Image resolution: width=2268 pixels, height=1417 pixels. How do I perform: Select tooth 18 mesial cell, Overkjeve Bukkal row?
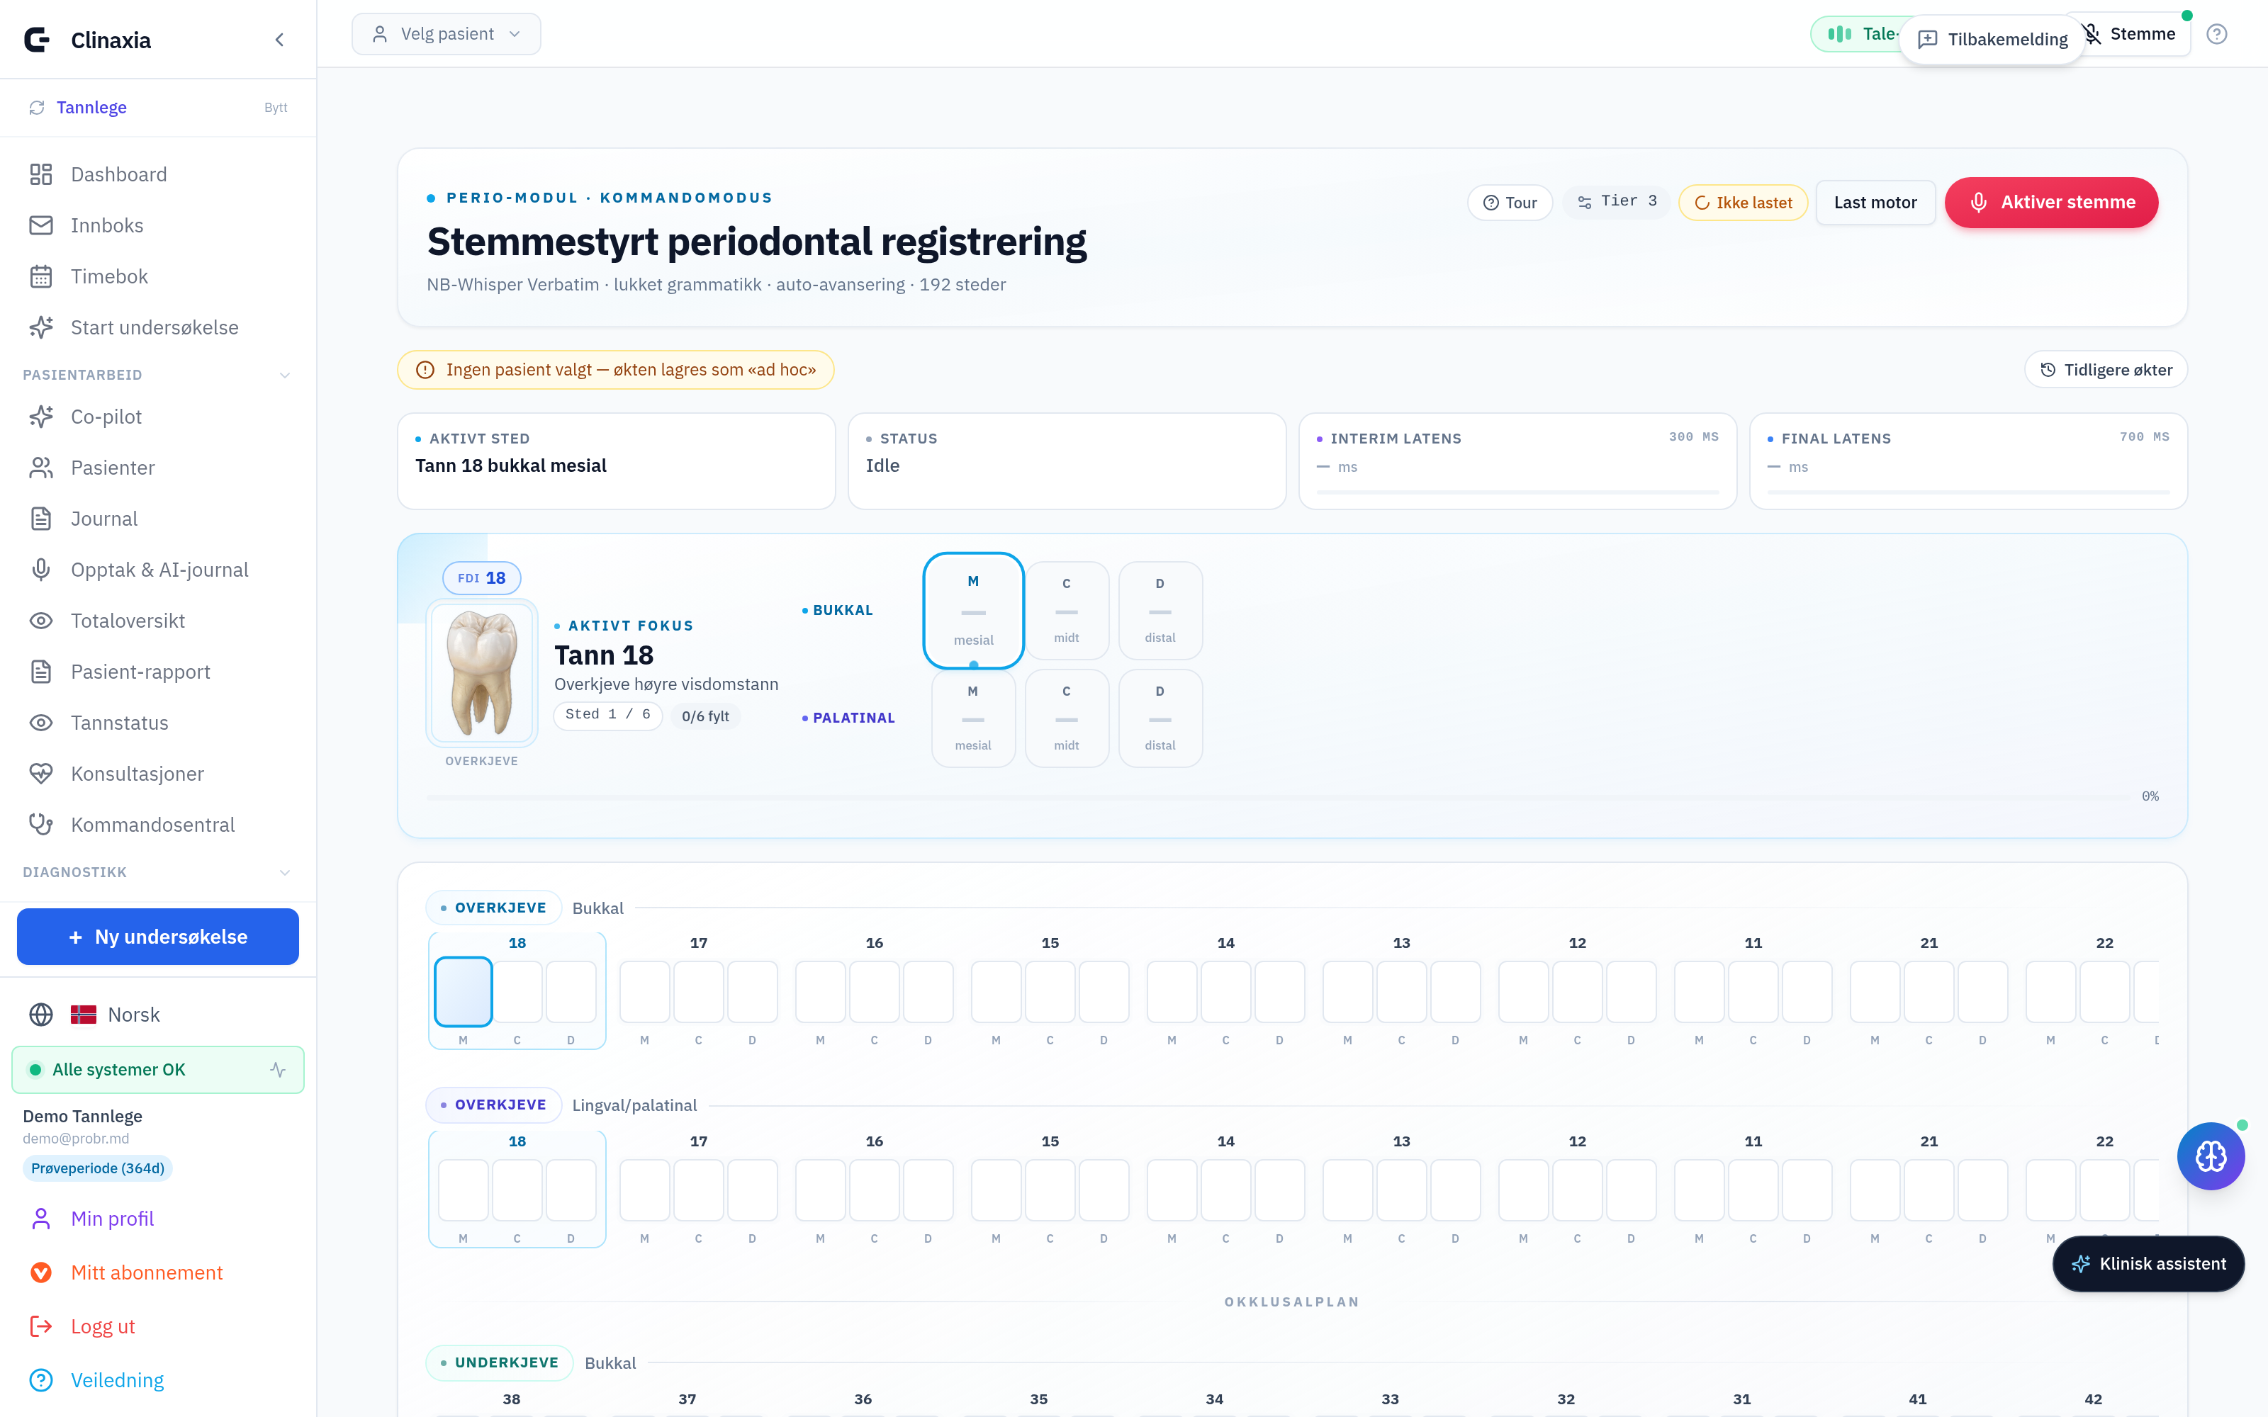[463, 991]
